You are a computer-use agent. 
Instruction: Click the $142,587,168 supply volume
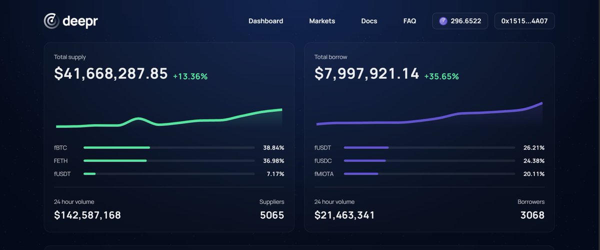(87, 215)
